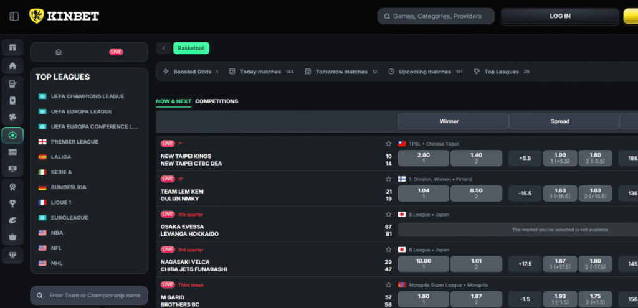Select 1.87 spread 1 (+17.5) odds
The height and width of the screenshot is (308, 638).
560,264
